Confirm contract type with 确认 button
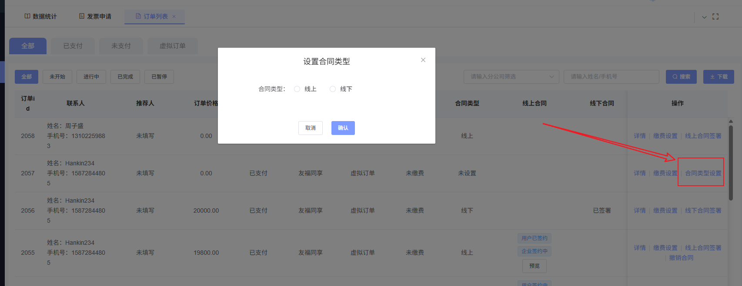This screenshot has height=286, width=742. [343, 128]
